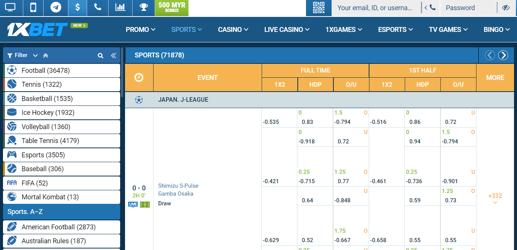The height and width of the screenshot is (250, 517).
Task: Select full time 1X2 odds -0.535
Action: 271,122
